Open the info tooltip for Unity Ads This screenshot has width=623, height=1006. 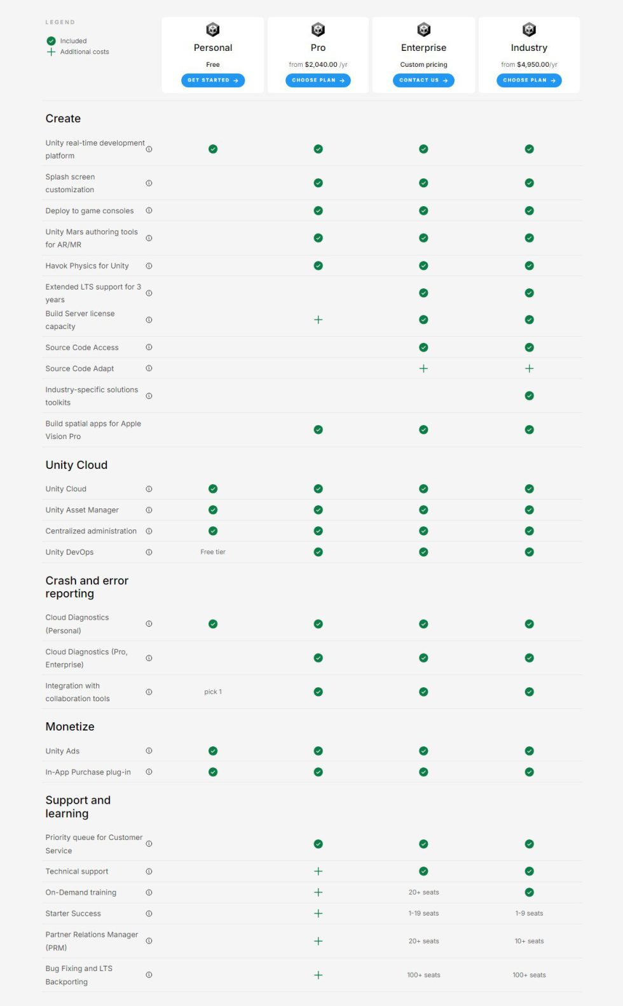[x=149, y=751]
